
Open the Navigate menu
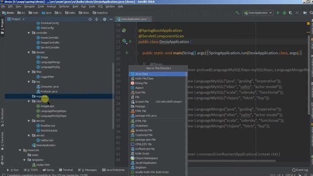point(29,6)
